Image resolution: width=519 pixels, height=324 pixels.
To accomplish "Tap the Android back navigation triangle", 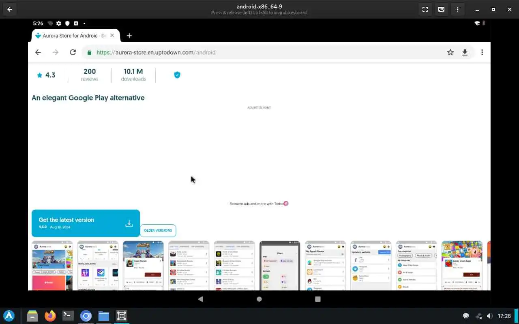I will point(200,299).
